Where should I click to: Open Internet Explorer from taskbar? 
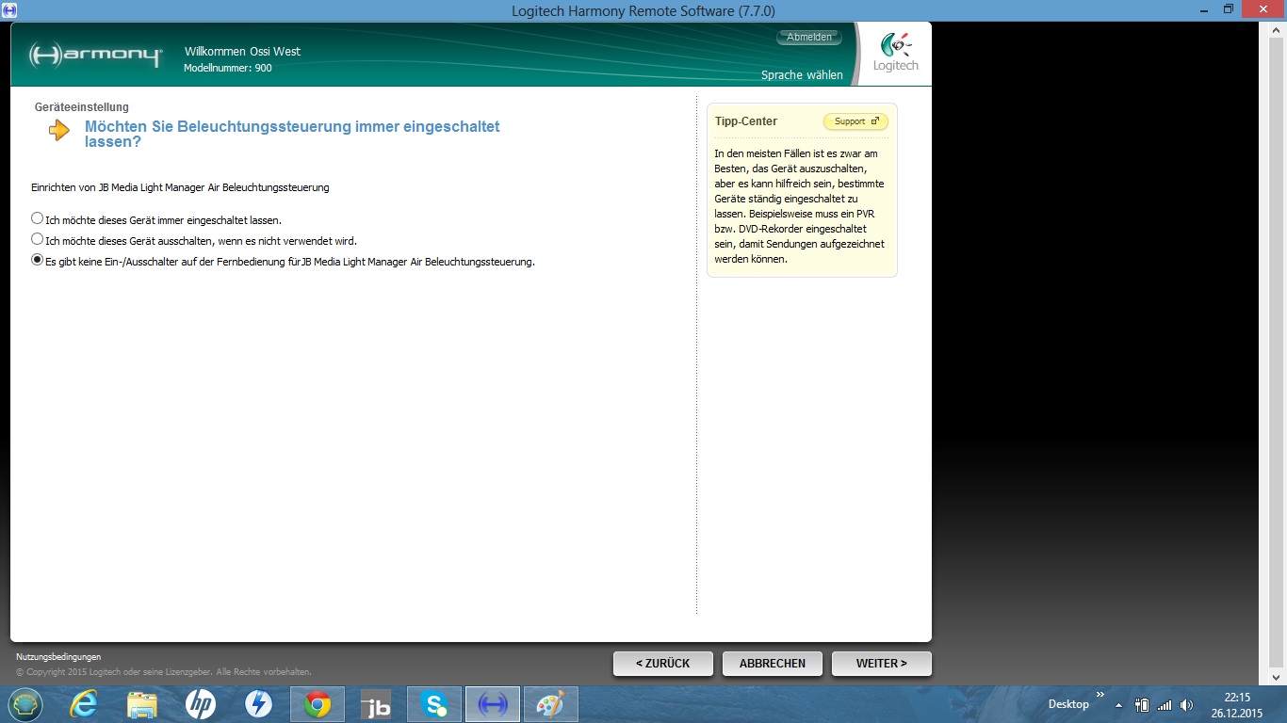84,704
